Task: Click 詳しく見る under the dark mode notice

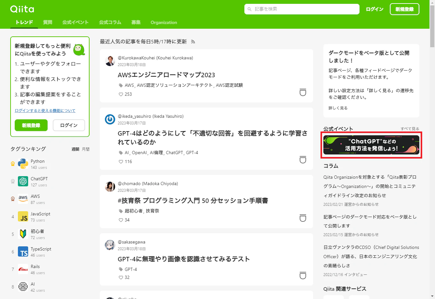Action: click(338, 108)
